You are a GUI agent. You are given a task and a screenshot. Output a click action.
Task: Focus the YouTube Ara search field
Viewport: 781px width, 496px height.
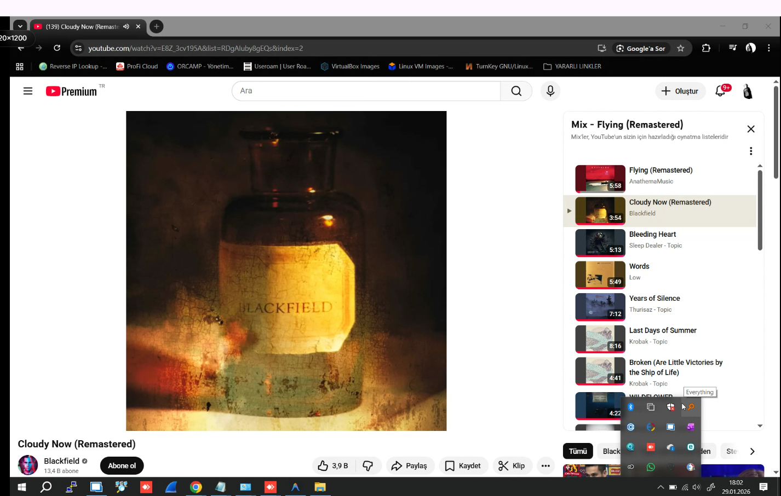[366, 91]
